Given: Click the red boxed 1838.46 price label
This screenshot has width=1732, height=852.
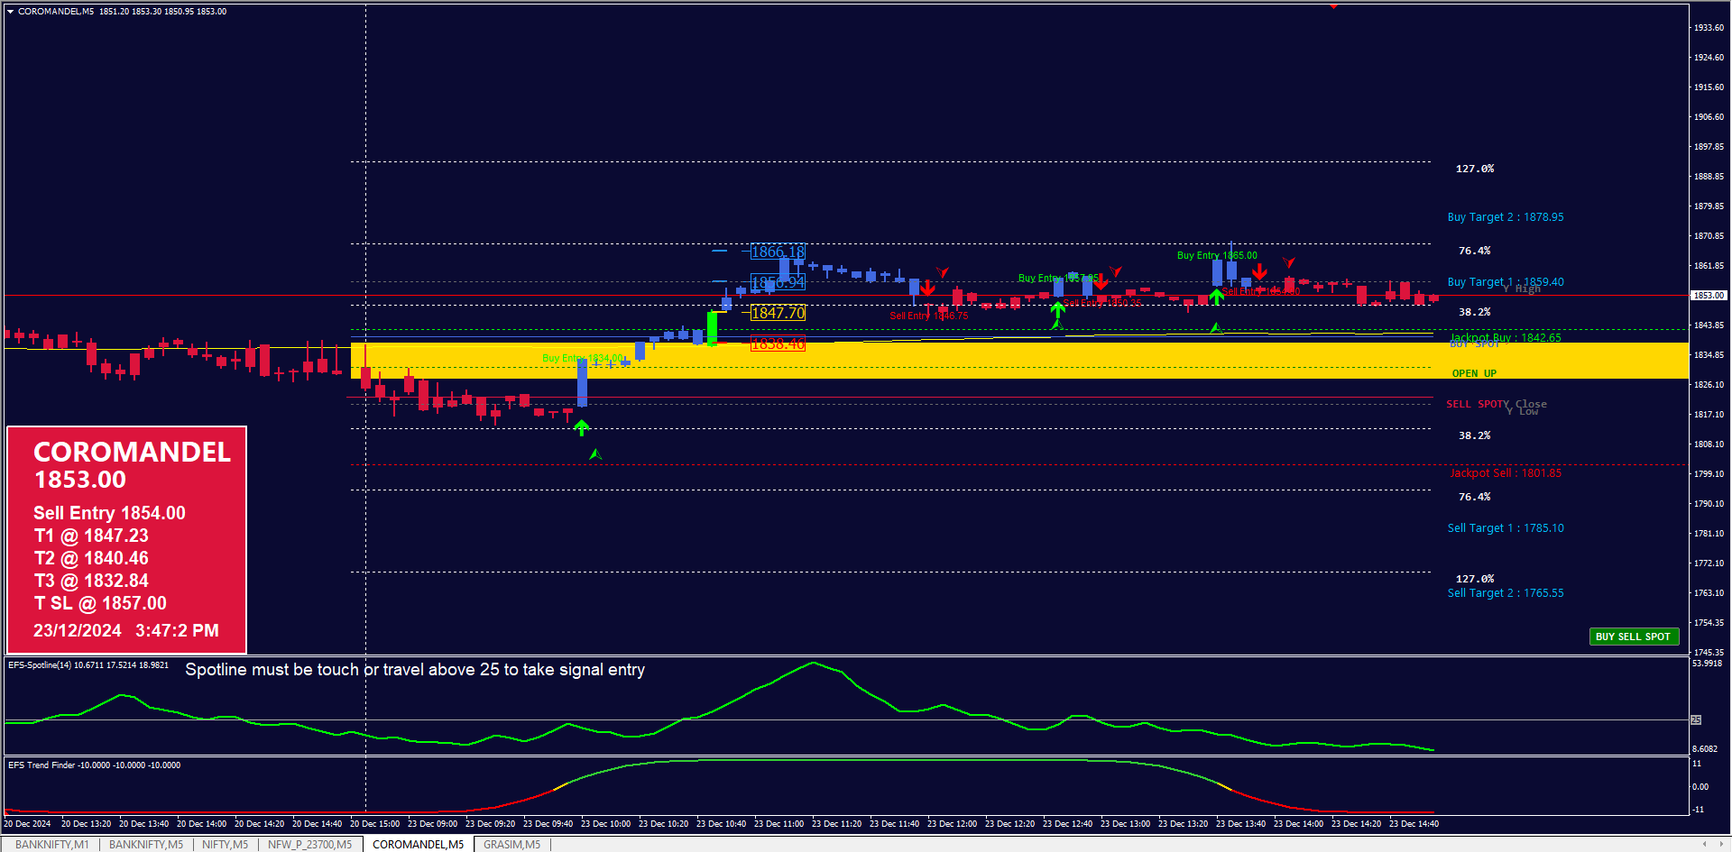Looking at the screenshot, I should [x=778, y=344].
